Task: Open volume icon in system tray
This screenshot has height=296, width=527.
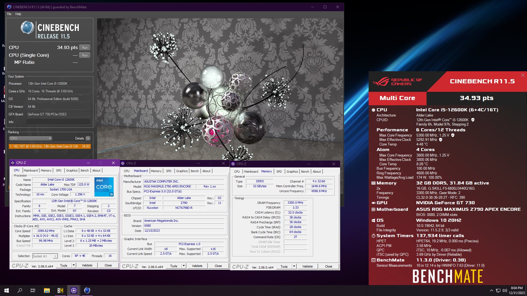Action: [504, 291]
